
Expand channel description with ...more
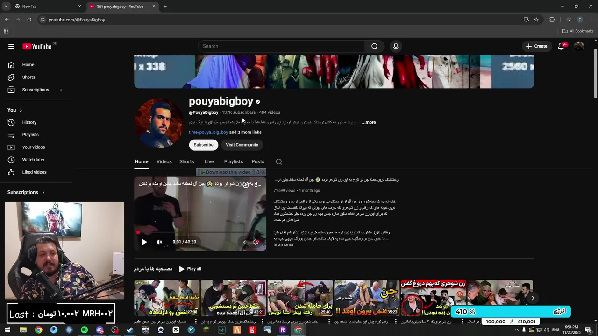[x=369, y=123]
